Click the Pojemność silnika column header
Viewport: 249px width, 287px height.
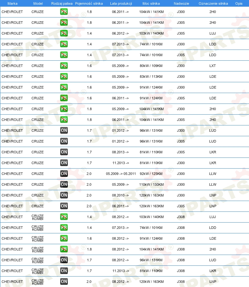(89, 3)
